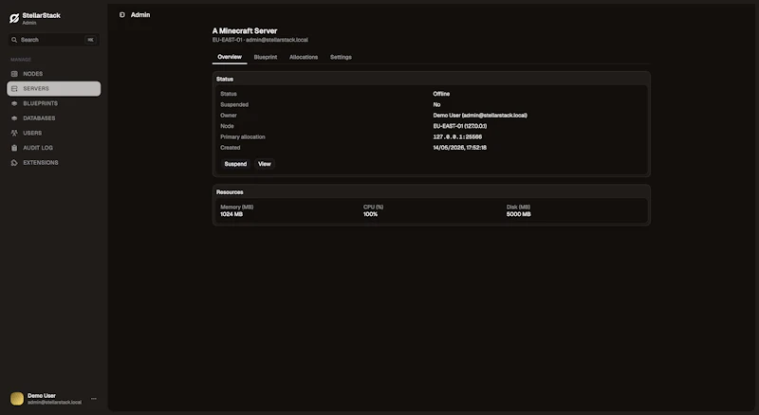
Task: Open the Nodes section label
Action: [33, 74]
